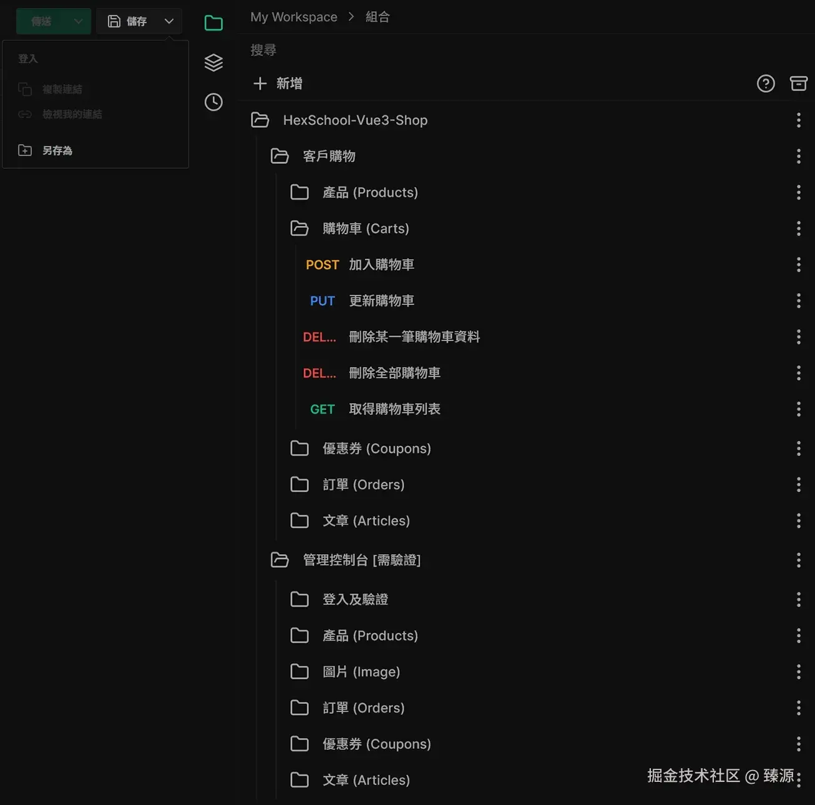Open more options for 加入購物車 POST request
Viewport: 815px width, 805px height.
point(798,264)
